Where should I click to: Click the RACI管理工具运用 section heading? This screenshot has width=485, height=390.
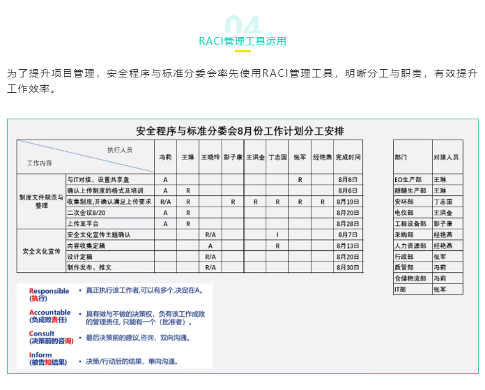(x=243, y=41)
